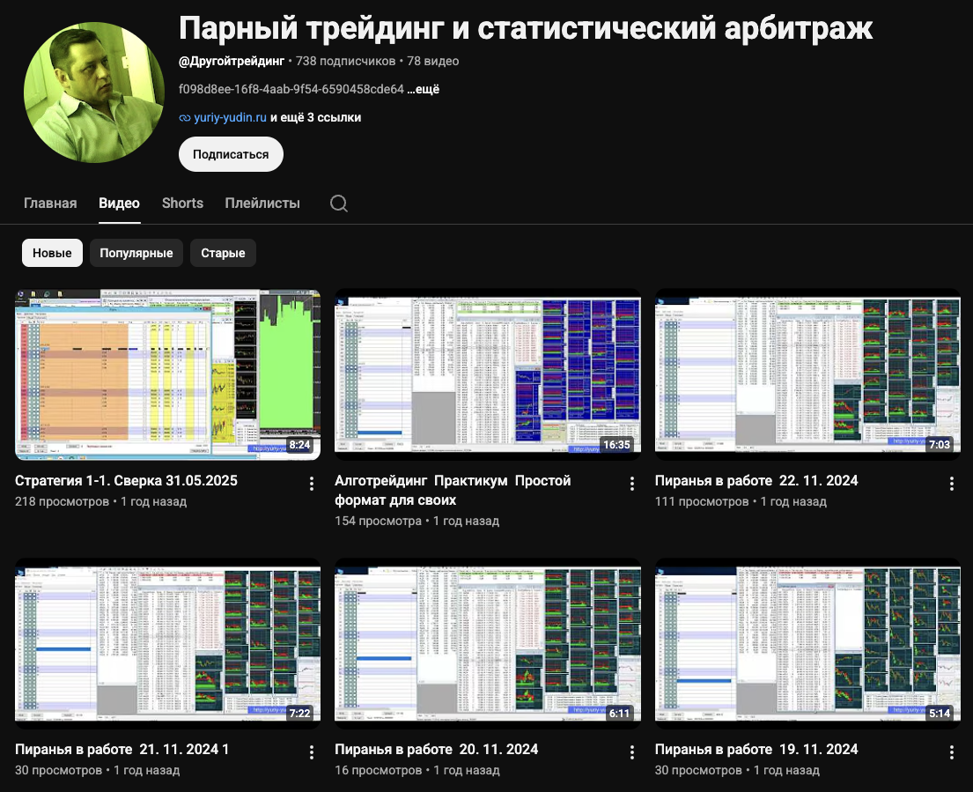Viewport: 973px width, 792px height.
Task: Select the Новые sort chip
Action: (x=52, y=253)
